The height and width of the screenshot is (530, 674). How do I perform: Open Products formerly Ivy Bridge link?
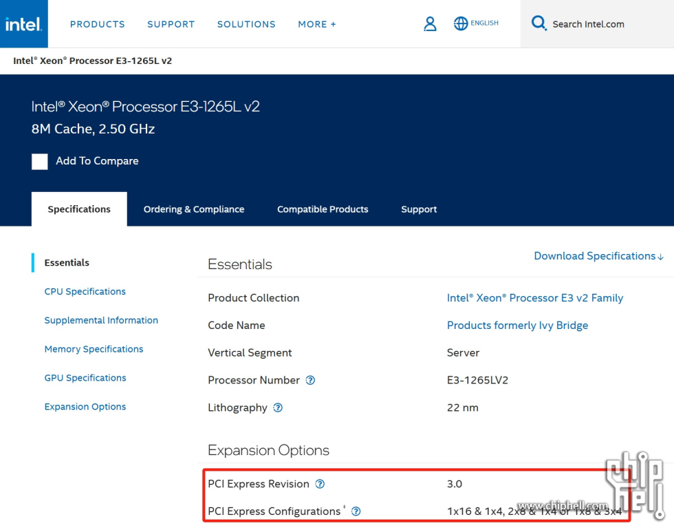[x=517, y=326]
